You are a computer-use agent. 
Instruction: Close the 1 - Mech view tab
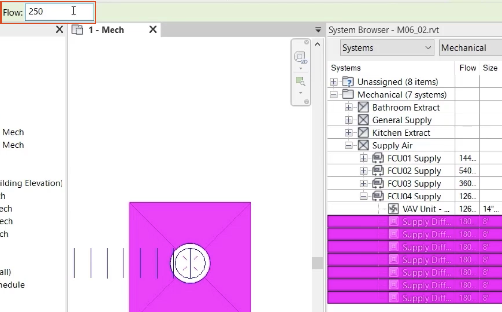[153, 30]
